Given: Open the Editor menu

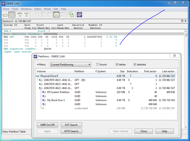Looking at the screenshot, I should (x=38, y=9).
